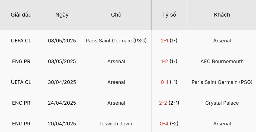Open the Crystal Palace team link
The height and width of the screenshot is (132, 256).
(x=222, y=103)
